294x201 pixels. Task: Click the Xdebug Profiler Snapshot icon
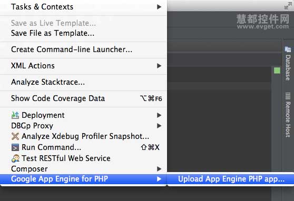[x=15, y=136]
